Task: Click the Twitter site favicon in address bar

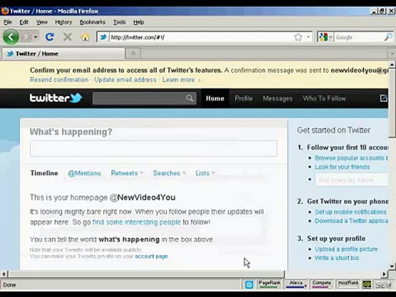Action: tap(103, 38)
